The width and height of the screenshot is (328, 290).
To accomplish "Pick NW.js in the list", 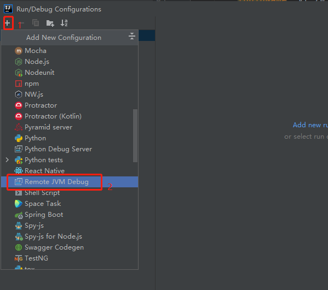I will 70,94.
